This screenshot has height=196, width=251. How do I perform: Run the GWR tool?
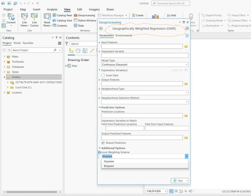click(178, 181)
